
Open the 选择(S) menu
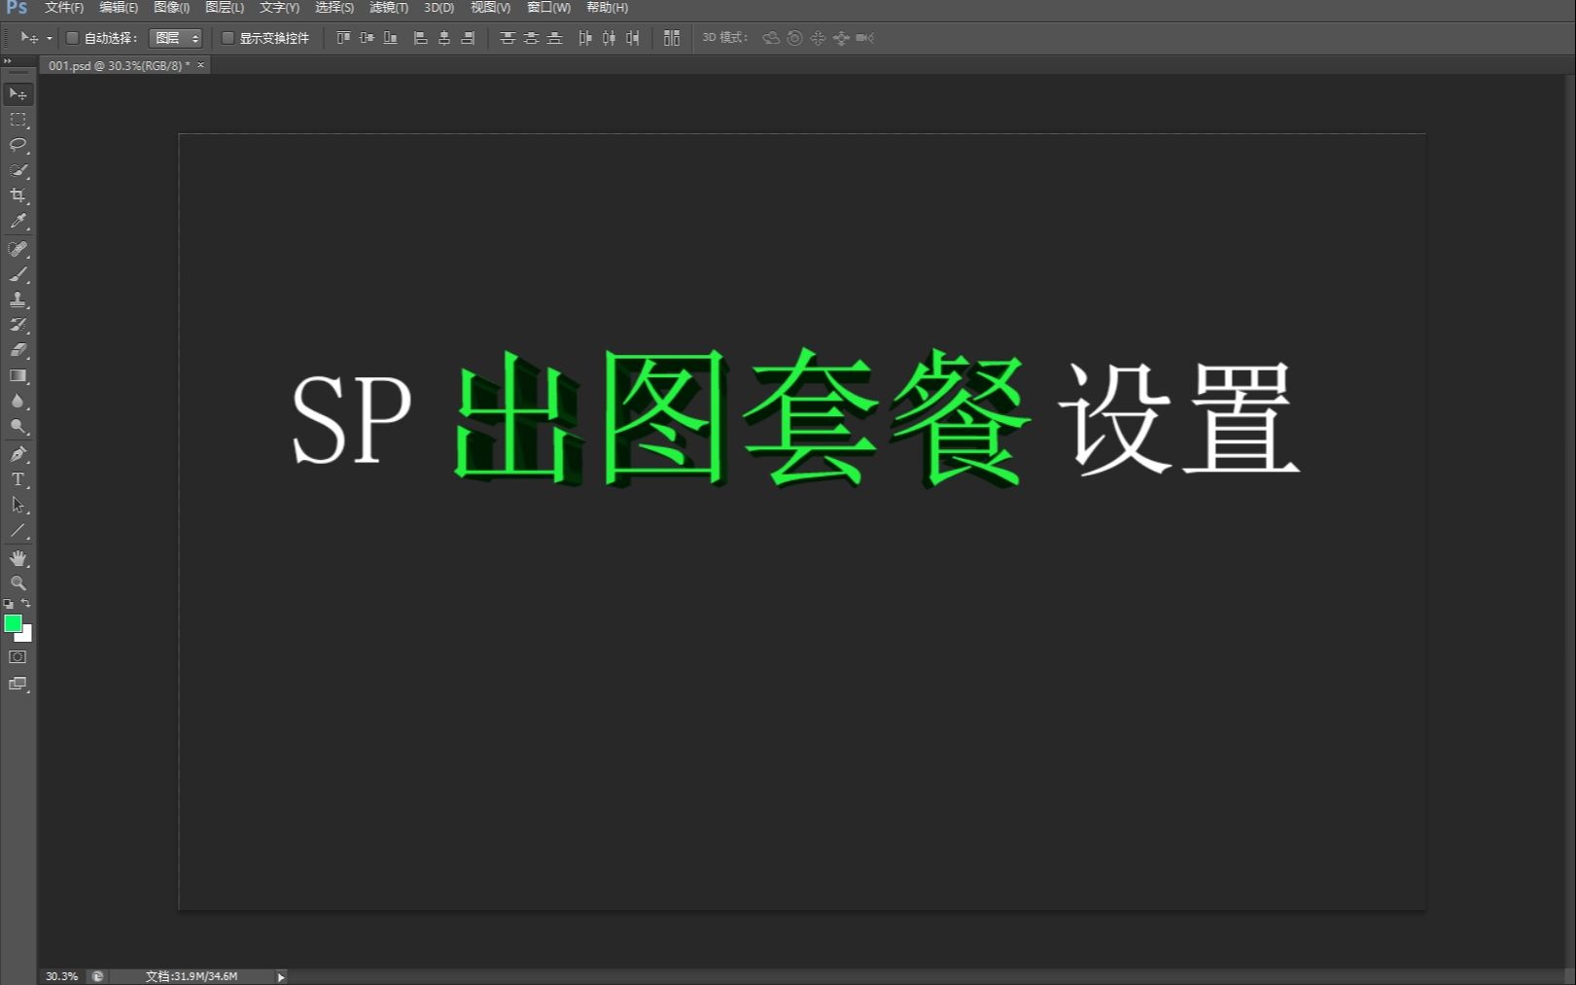tap(334, 8)
